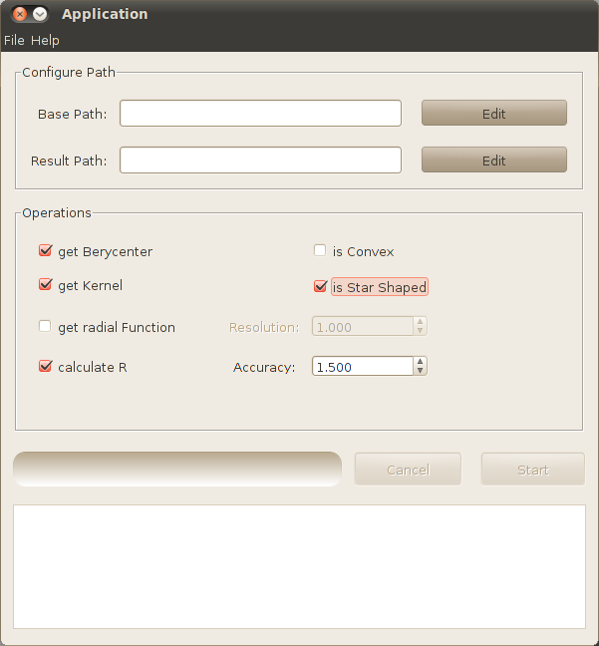Open the File menu
The width and height of the screenshot is (599, 646).
coord(14,40)
